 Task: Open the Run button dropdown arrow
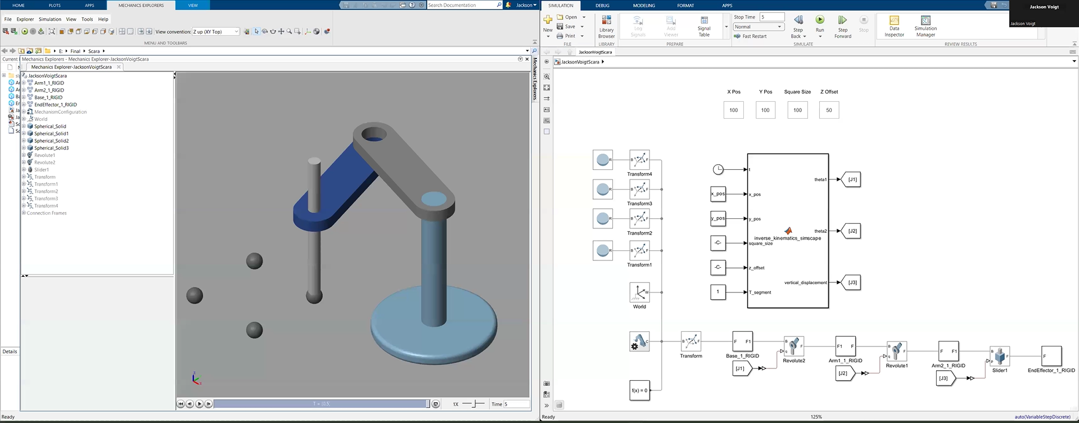820,37
